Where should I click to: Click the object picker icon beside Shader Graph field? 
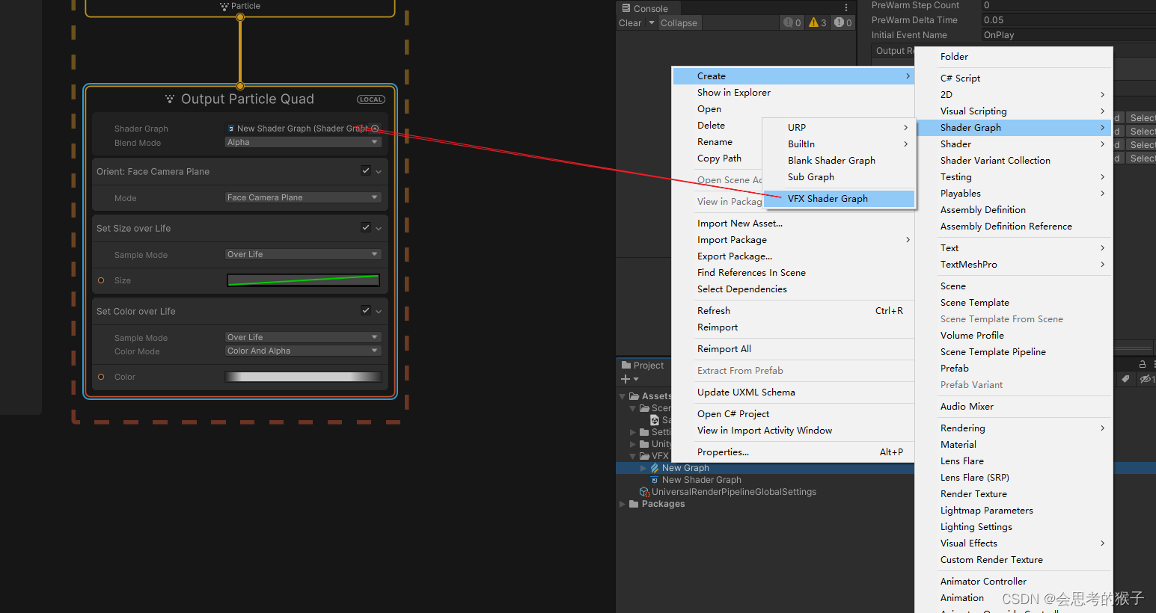click(x=376, y=128)
